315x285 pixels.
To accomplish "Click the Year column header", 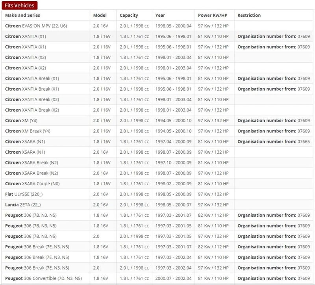I will [x=160, y=15].
